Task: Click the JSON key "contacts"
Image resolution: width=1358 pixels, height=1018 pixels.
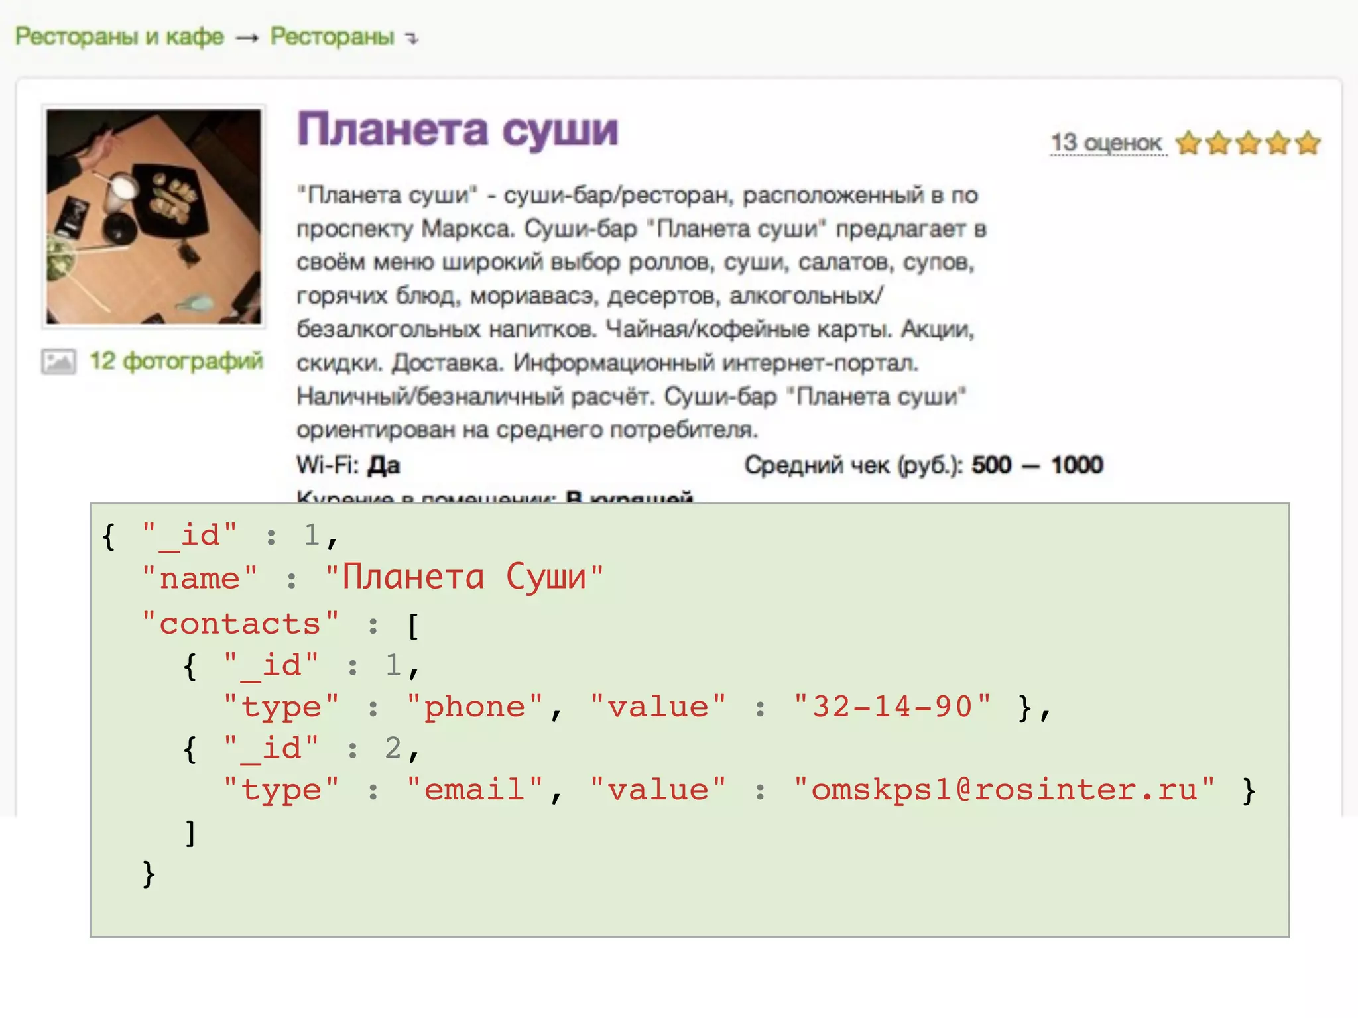Action: 240,624
